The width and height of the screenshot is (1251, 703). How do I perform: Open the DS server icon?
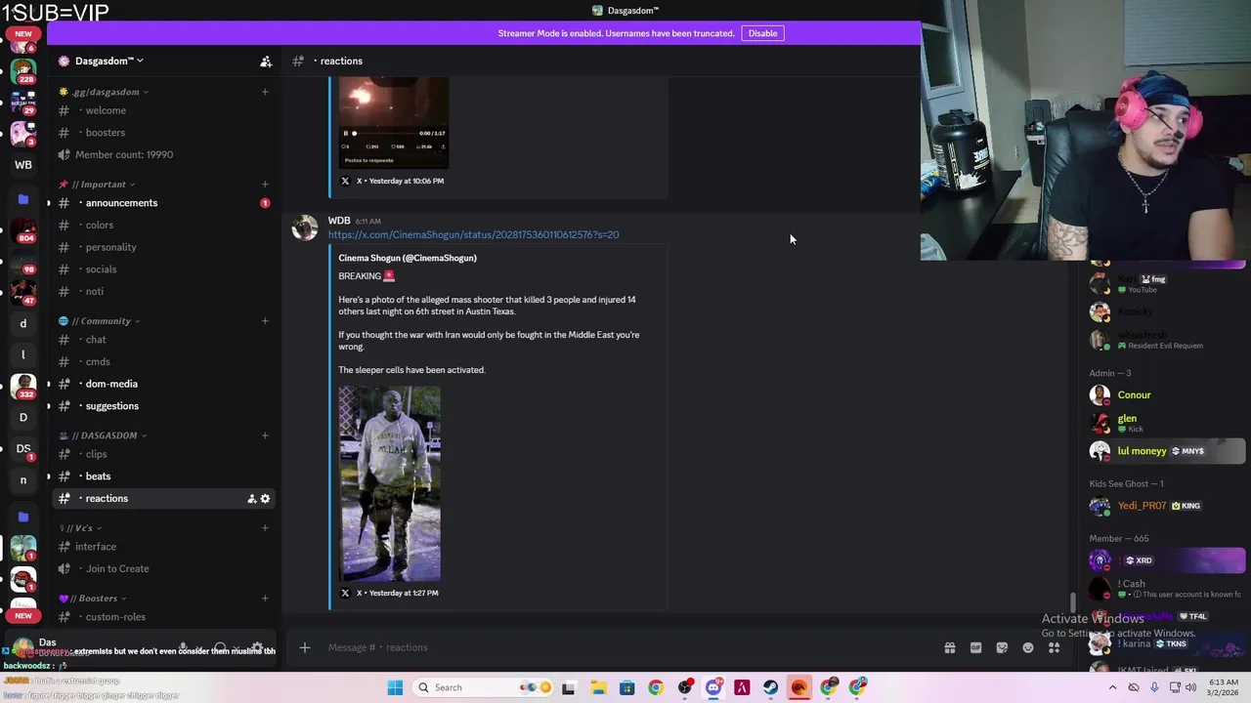click(22, 449)
